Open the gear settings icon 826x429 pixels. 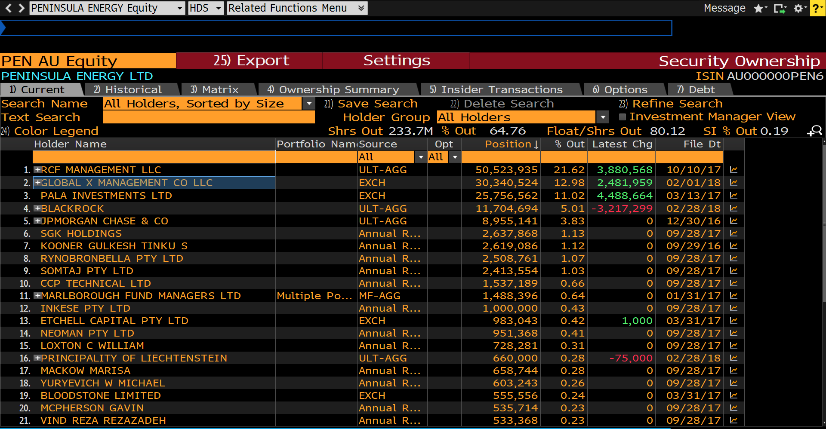800,8
